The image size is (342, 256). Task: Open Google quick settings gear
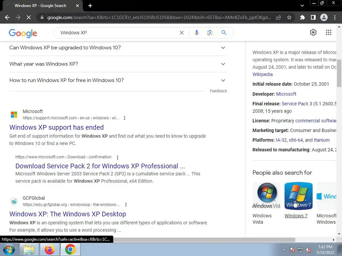pyautogui.click(x=313, y=32)
